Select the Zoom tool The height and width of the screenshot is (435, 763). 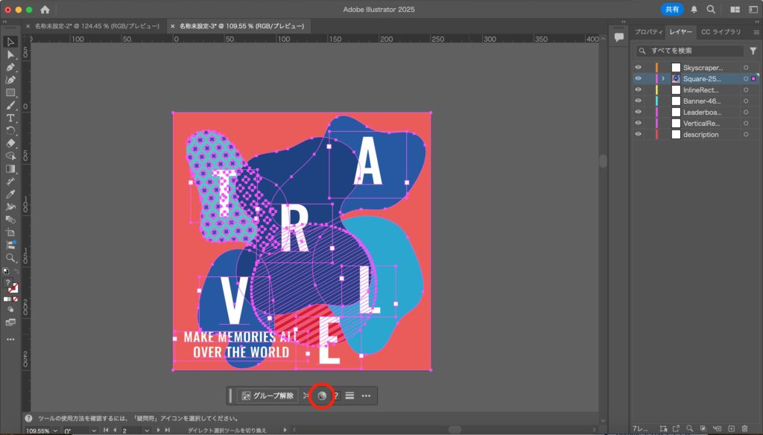point(10,257)
